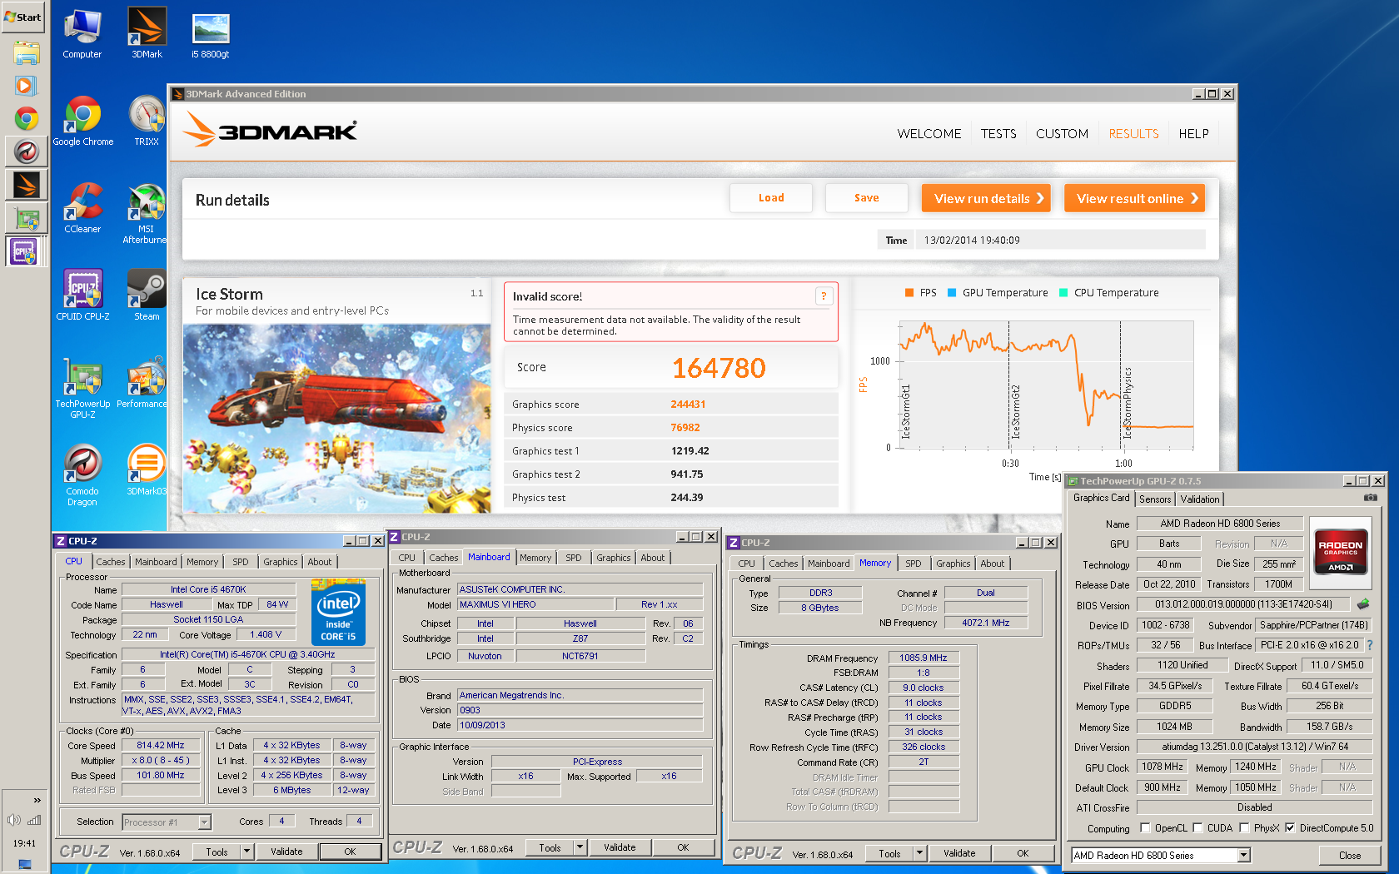Save the BIOS using GPU-Z chip icon
The height and width of the screenshot is (874, 1399).
(x=1363, y=604)
